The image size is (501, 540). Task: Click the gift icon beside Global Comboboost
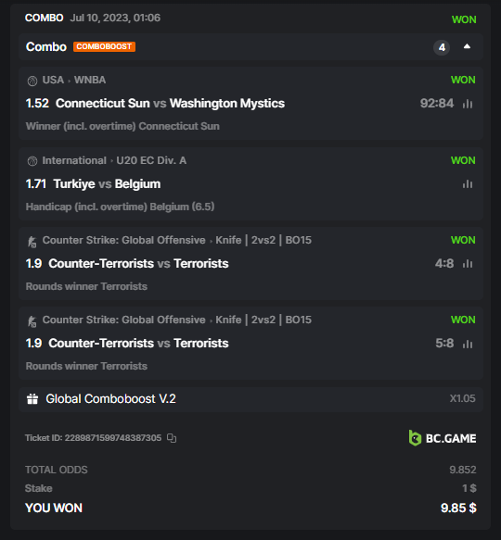coord(32,399)
